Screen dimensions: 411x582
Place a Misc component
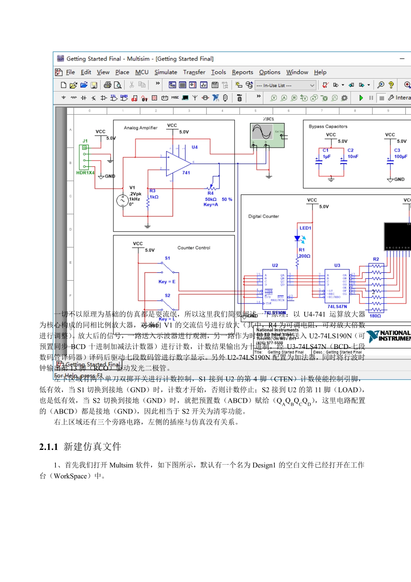point(175,98)
